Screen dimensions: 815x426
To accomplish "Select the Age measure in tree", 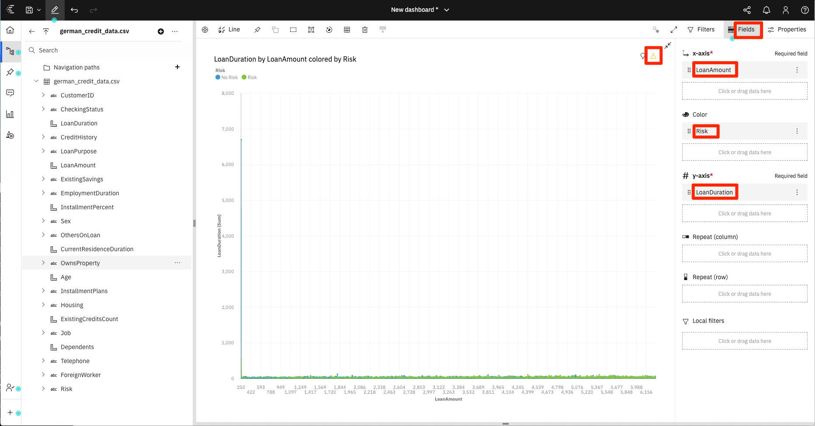I will point(66,277).
